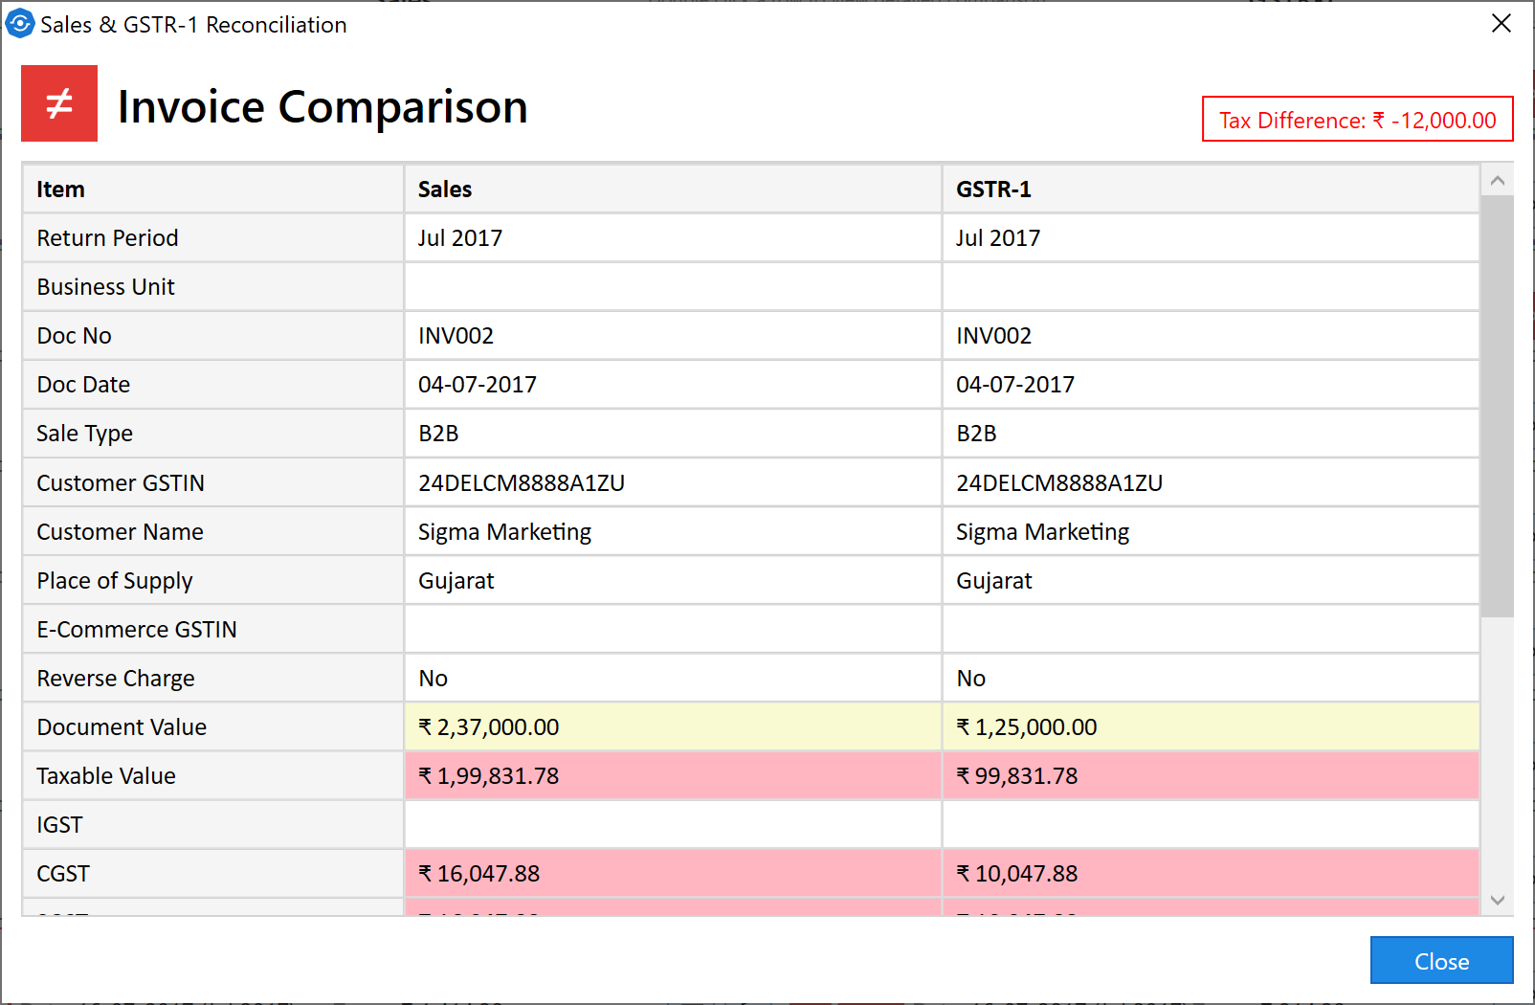Click the red not-equal mismatch icon

coord(59,103)
